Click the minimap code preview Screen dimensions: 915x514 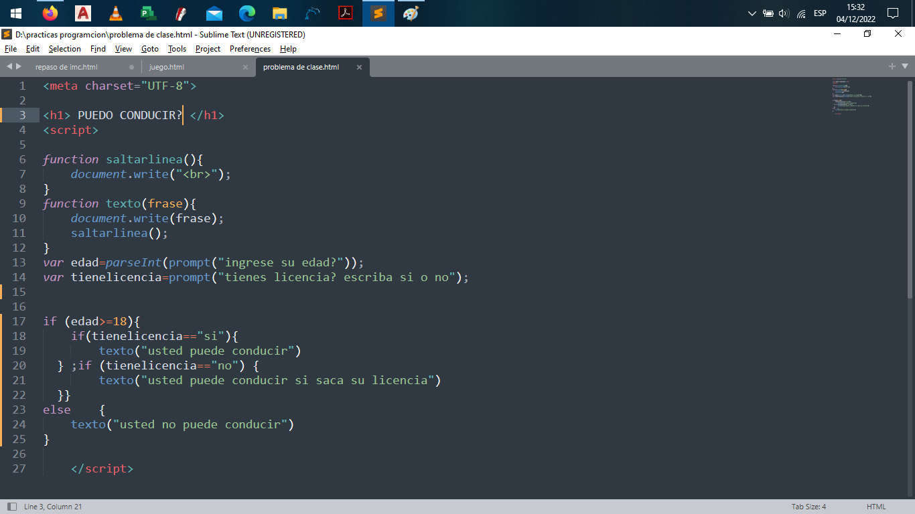[852, 96]
